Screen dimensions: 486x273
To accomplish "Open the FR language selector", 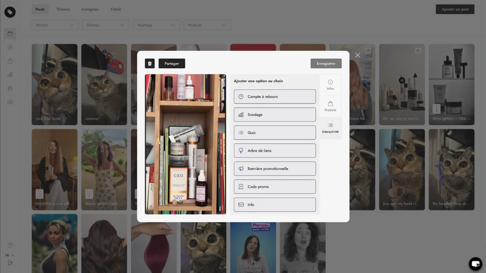I will [x=9, y=255].
